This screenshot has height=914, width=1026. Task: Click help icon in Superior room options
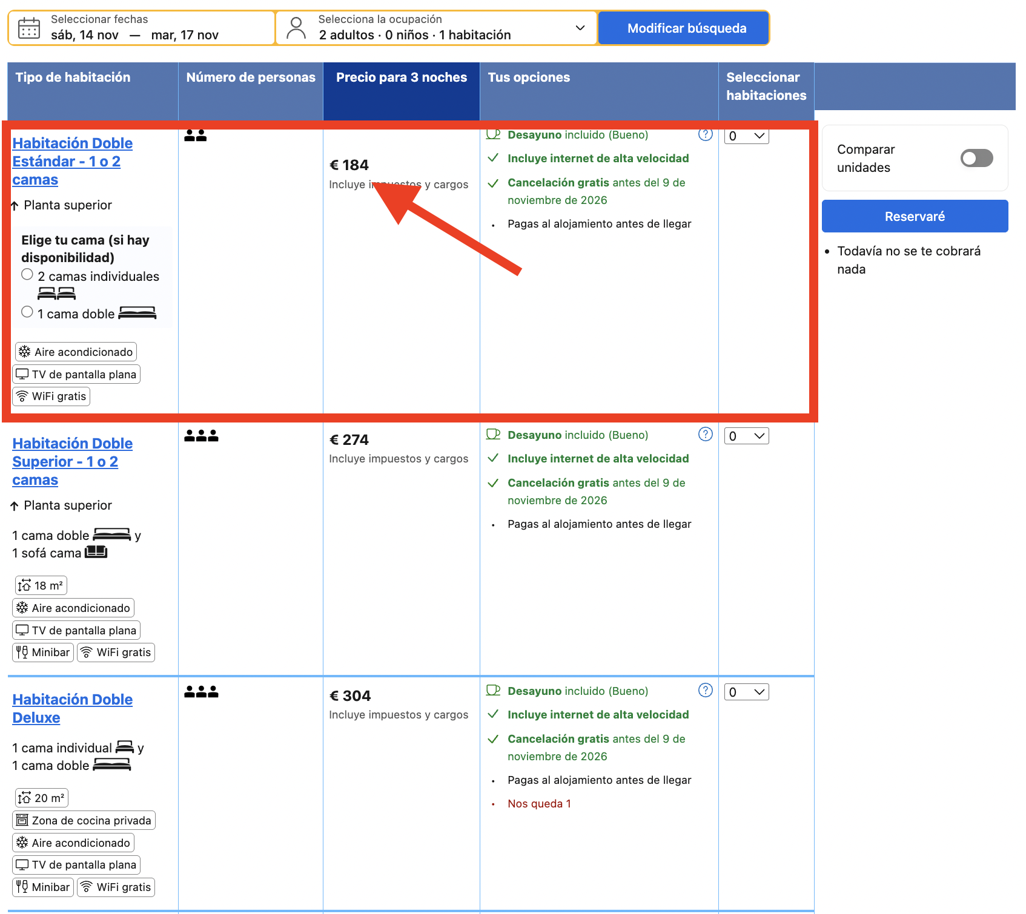click(x=706, y=434)
